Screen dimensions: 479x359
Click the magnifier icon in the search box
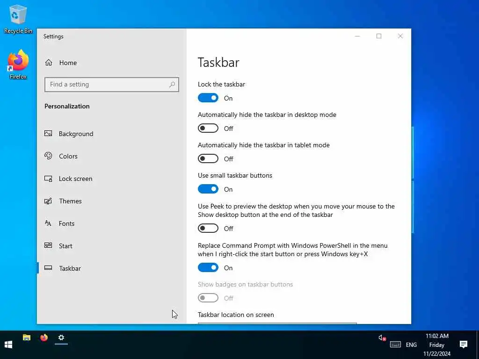point(172,85)
